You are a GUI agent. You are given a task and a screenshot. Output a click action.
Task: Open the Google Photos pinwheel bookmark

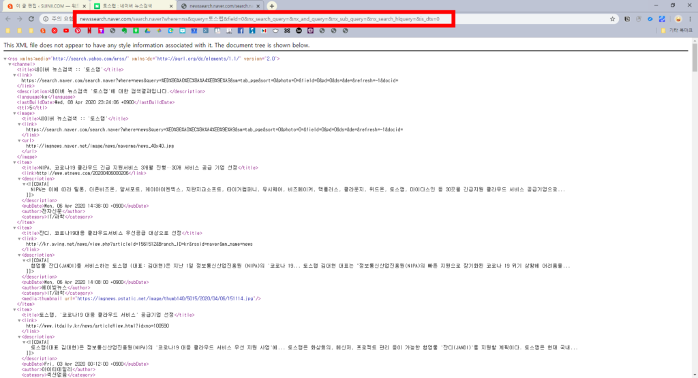tap(159, 31)
